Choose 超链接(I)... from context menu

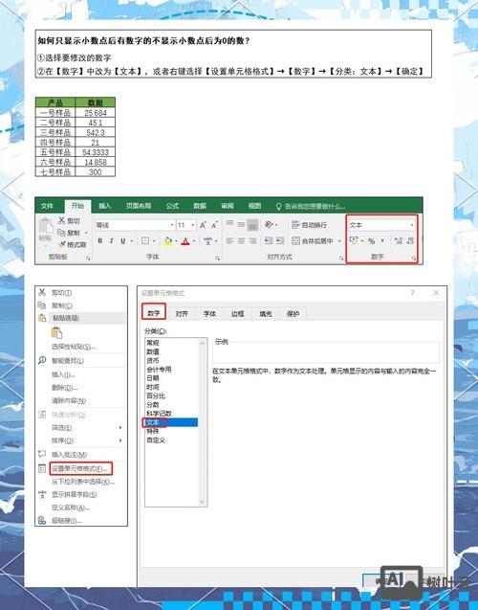click(66, 521)
